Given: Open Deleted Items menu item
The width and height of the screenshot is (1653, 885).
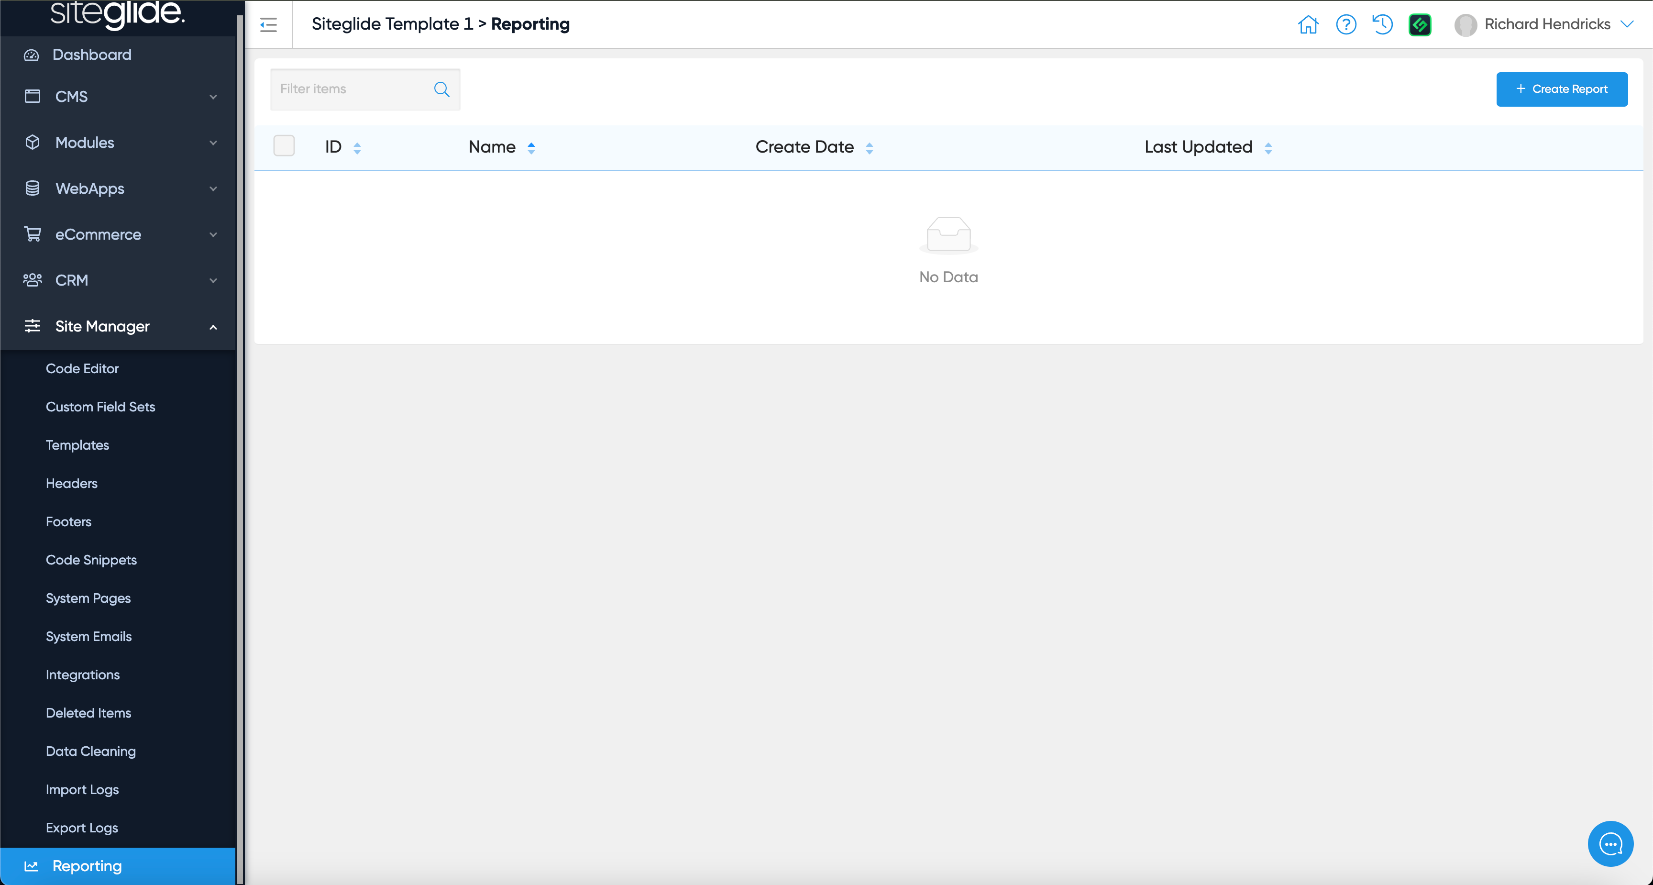Looking at the screenshot, I should pyautogui.click(x=88, y=713).
